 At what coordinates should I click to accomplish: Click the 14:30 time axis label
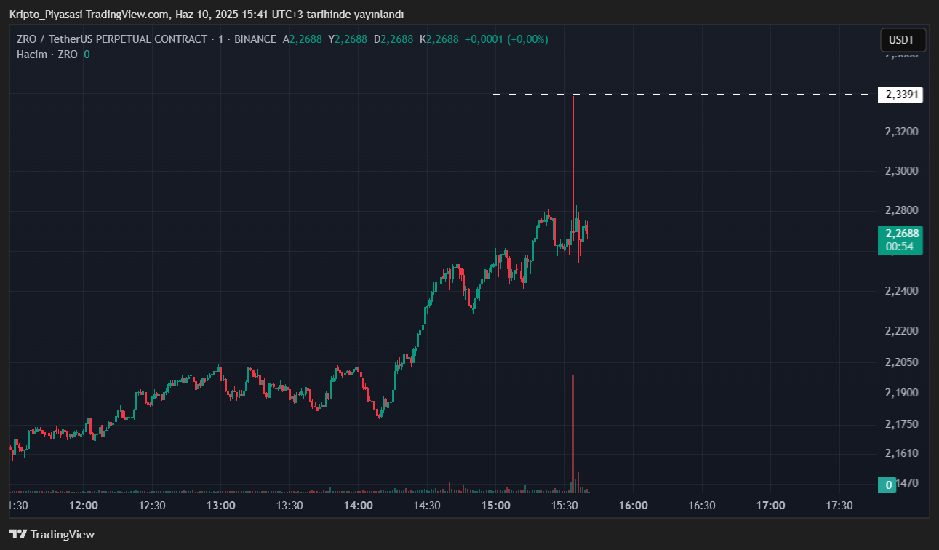click(x=427, y=505)
